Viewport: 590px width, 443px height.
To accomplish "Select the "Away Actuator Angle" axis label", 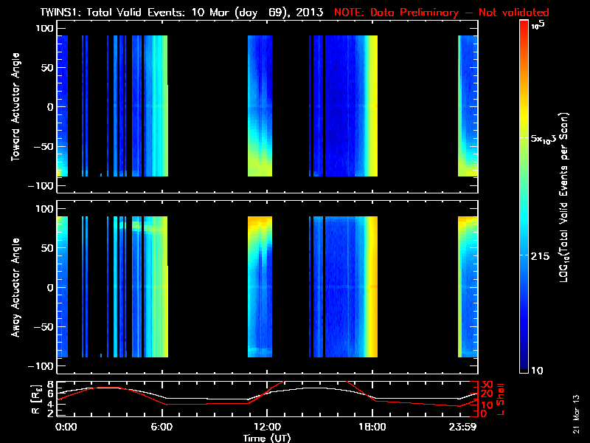I will click(x=15, y=287).
